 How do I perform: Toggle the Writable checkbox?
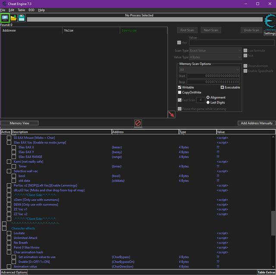point(179,87)
